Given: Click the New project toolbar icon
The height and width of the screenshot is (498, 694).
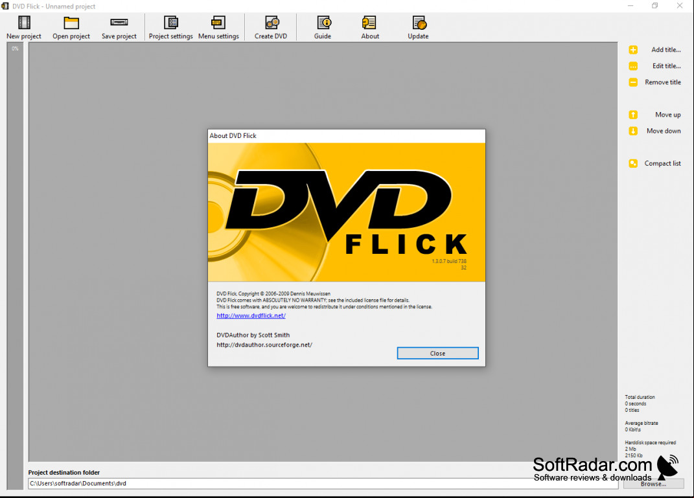Looking at the screenshot, I should click(x=24, y=23).
